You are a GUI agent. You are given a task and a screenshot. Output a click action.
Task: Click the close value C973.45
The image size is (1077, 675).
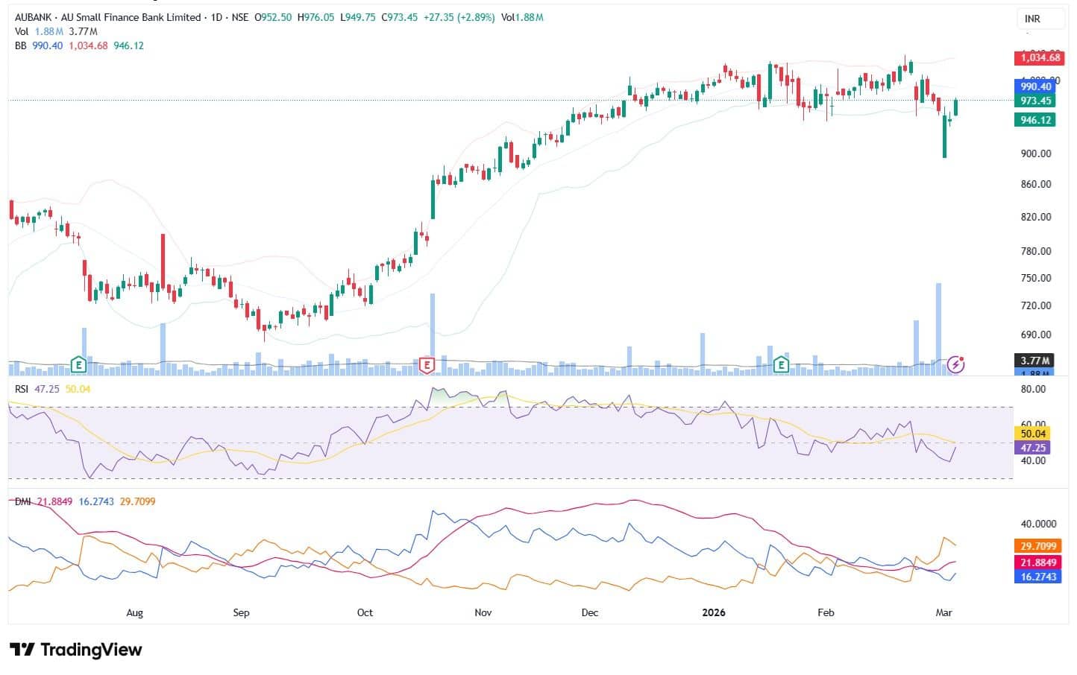click(400, 17)
